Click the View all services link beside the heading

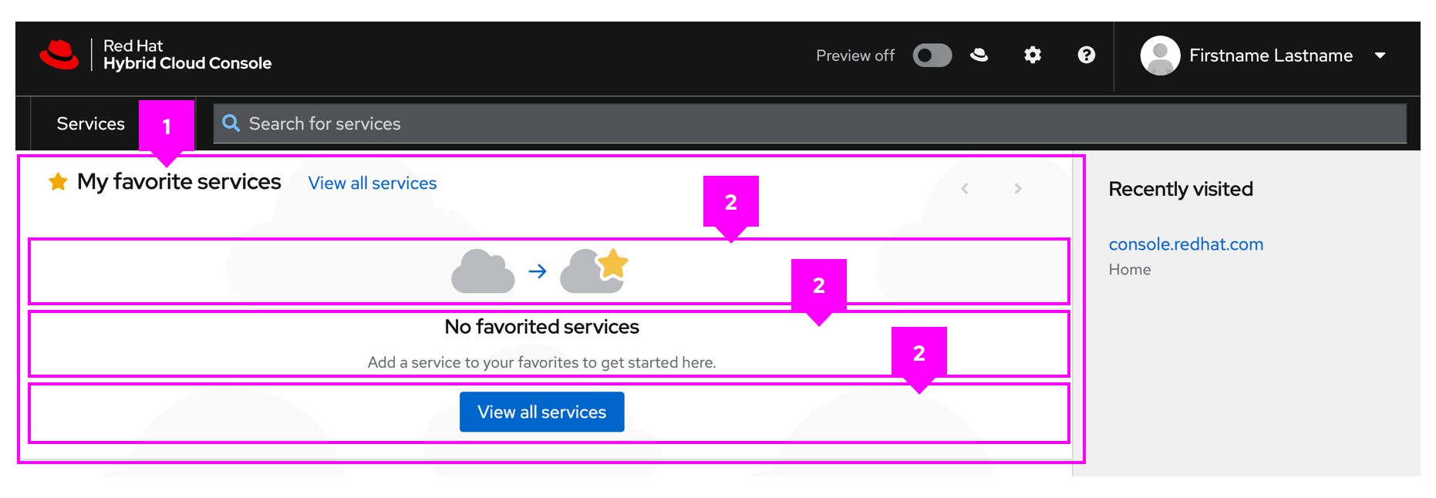[x=372, y=183]
